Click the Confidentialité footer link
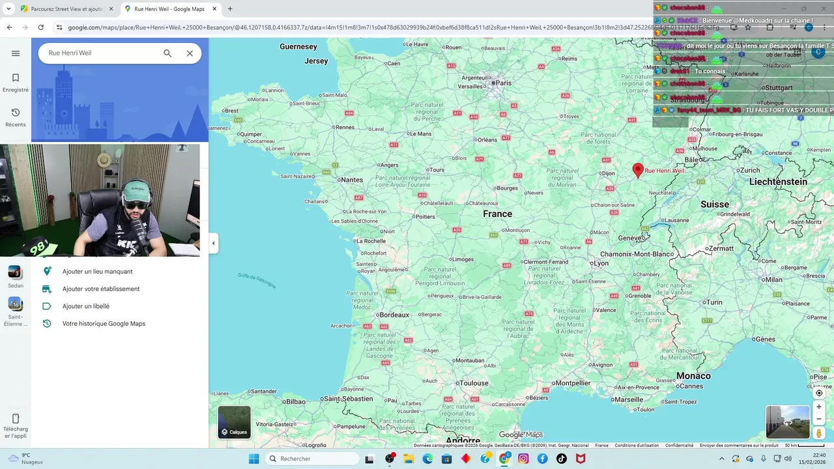The image size is (834, 469). tap(679, 446)
